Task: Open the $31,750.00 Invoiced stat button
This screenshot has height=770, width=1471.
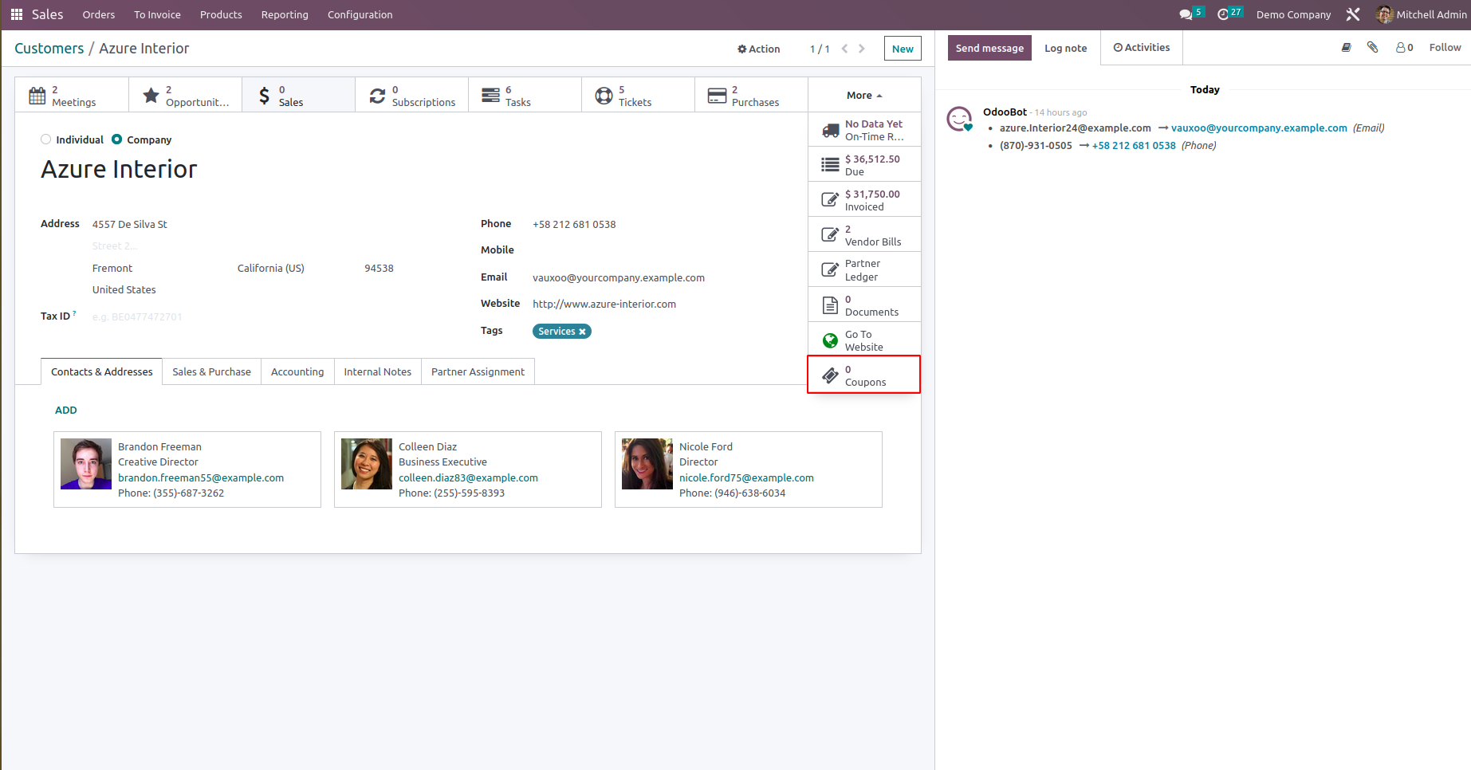Action: click(x=864, y=200)
